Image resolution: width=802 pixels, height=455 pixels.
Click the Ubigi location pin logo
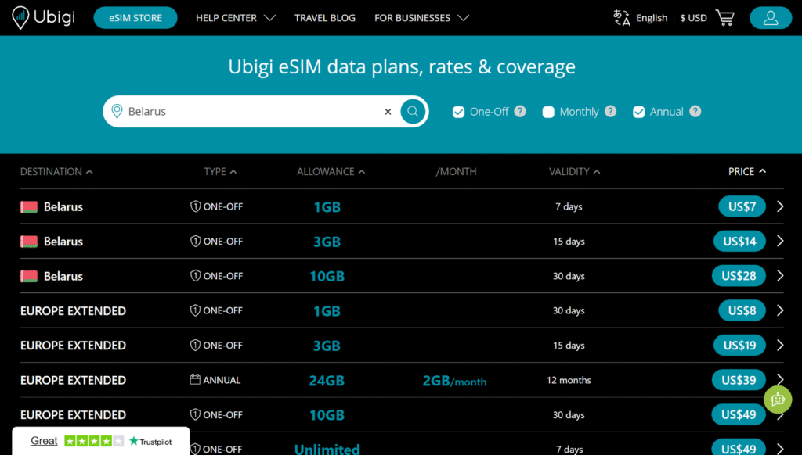(x=19, y=17)
